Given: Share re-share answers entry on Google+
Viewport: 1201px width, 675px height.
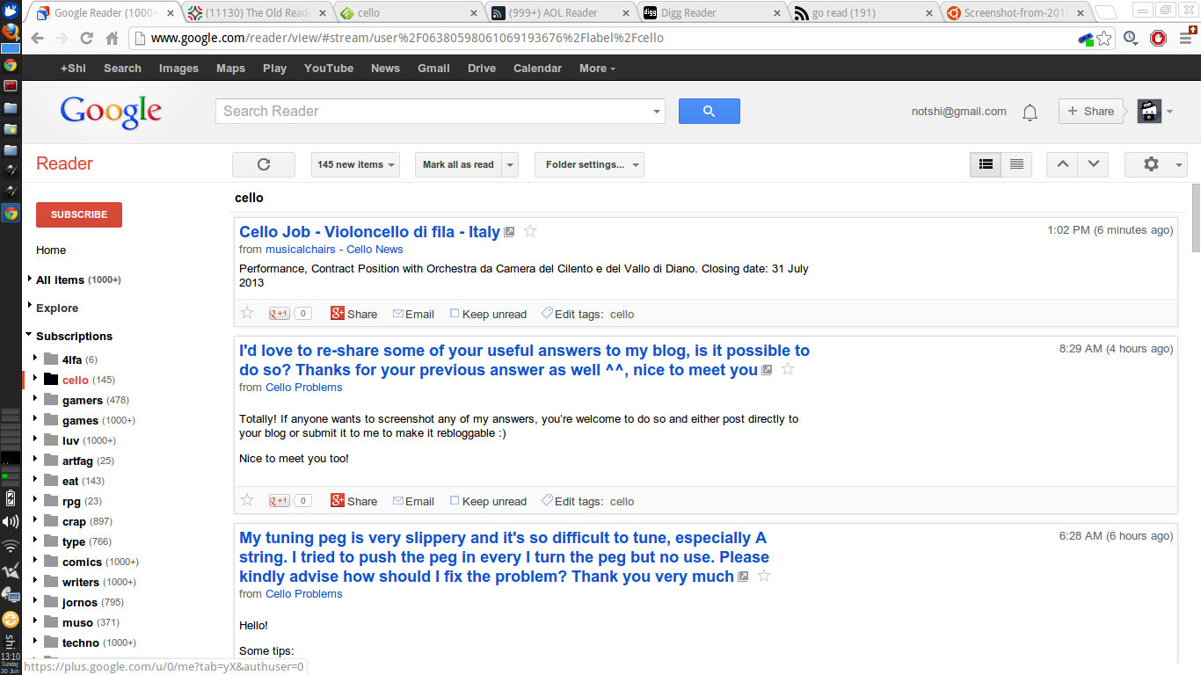Looking at the screenshot, I should pyautogui.click(x=353, y=501).
